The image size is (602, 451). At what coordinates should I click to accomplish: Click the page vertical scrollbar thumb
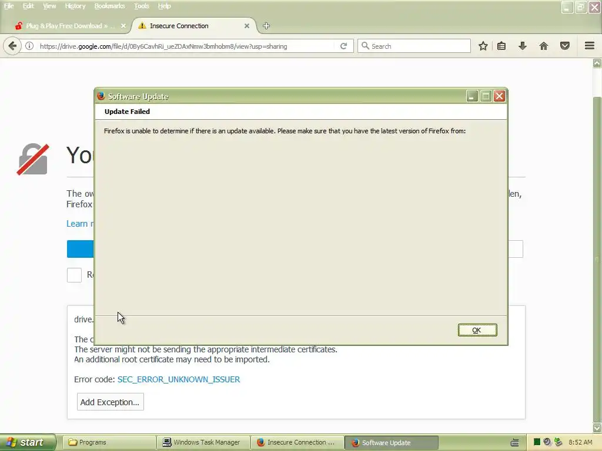pyautogui.click(x=597, y=259)
